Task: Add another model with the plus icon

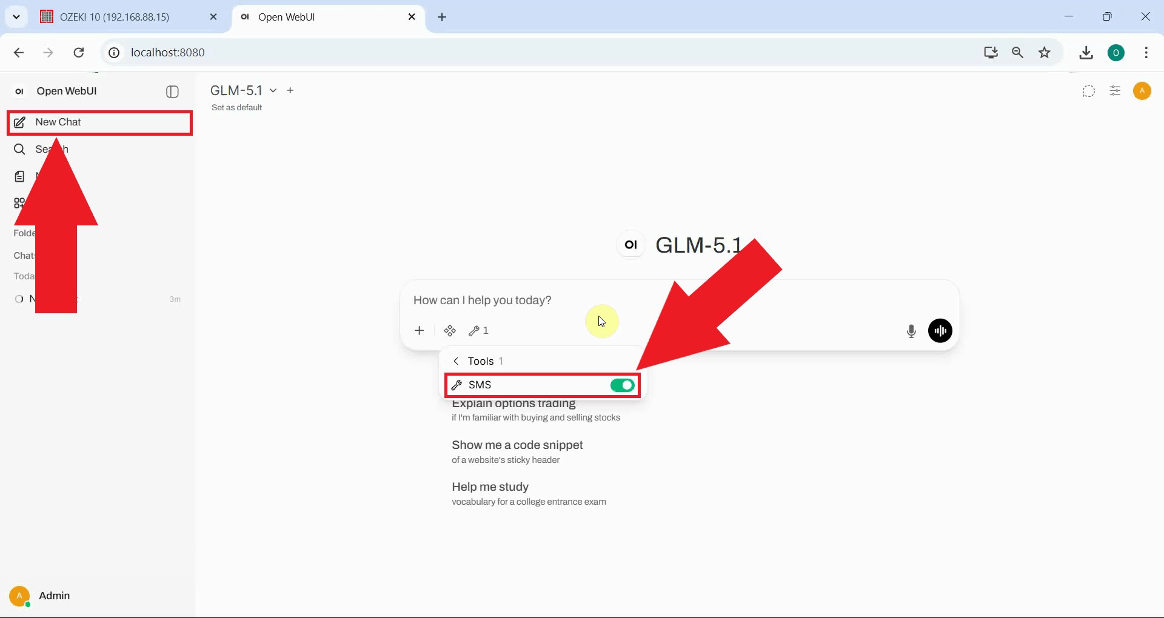Action: point(290,90)
